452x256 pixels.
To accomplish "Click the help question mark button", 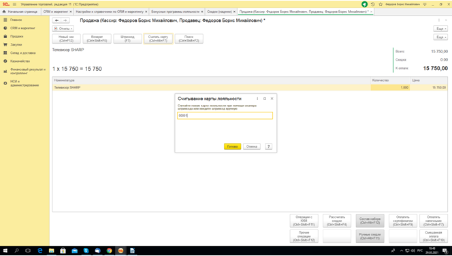I will click(268, 146).
